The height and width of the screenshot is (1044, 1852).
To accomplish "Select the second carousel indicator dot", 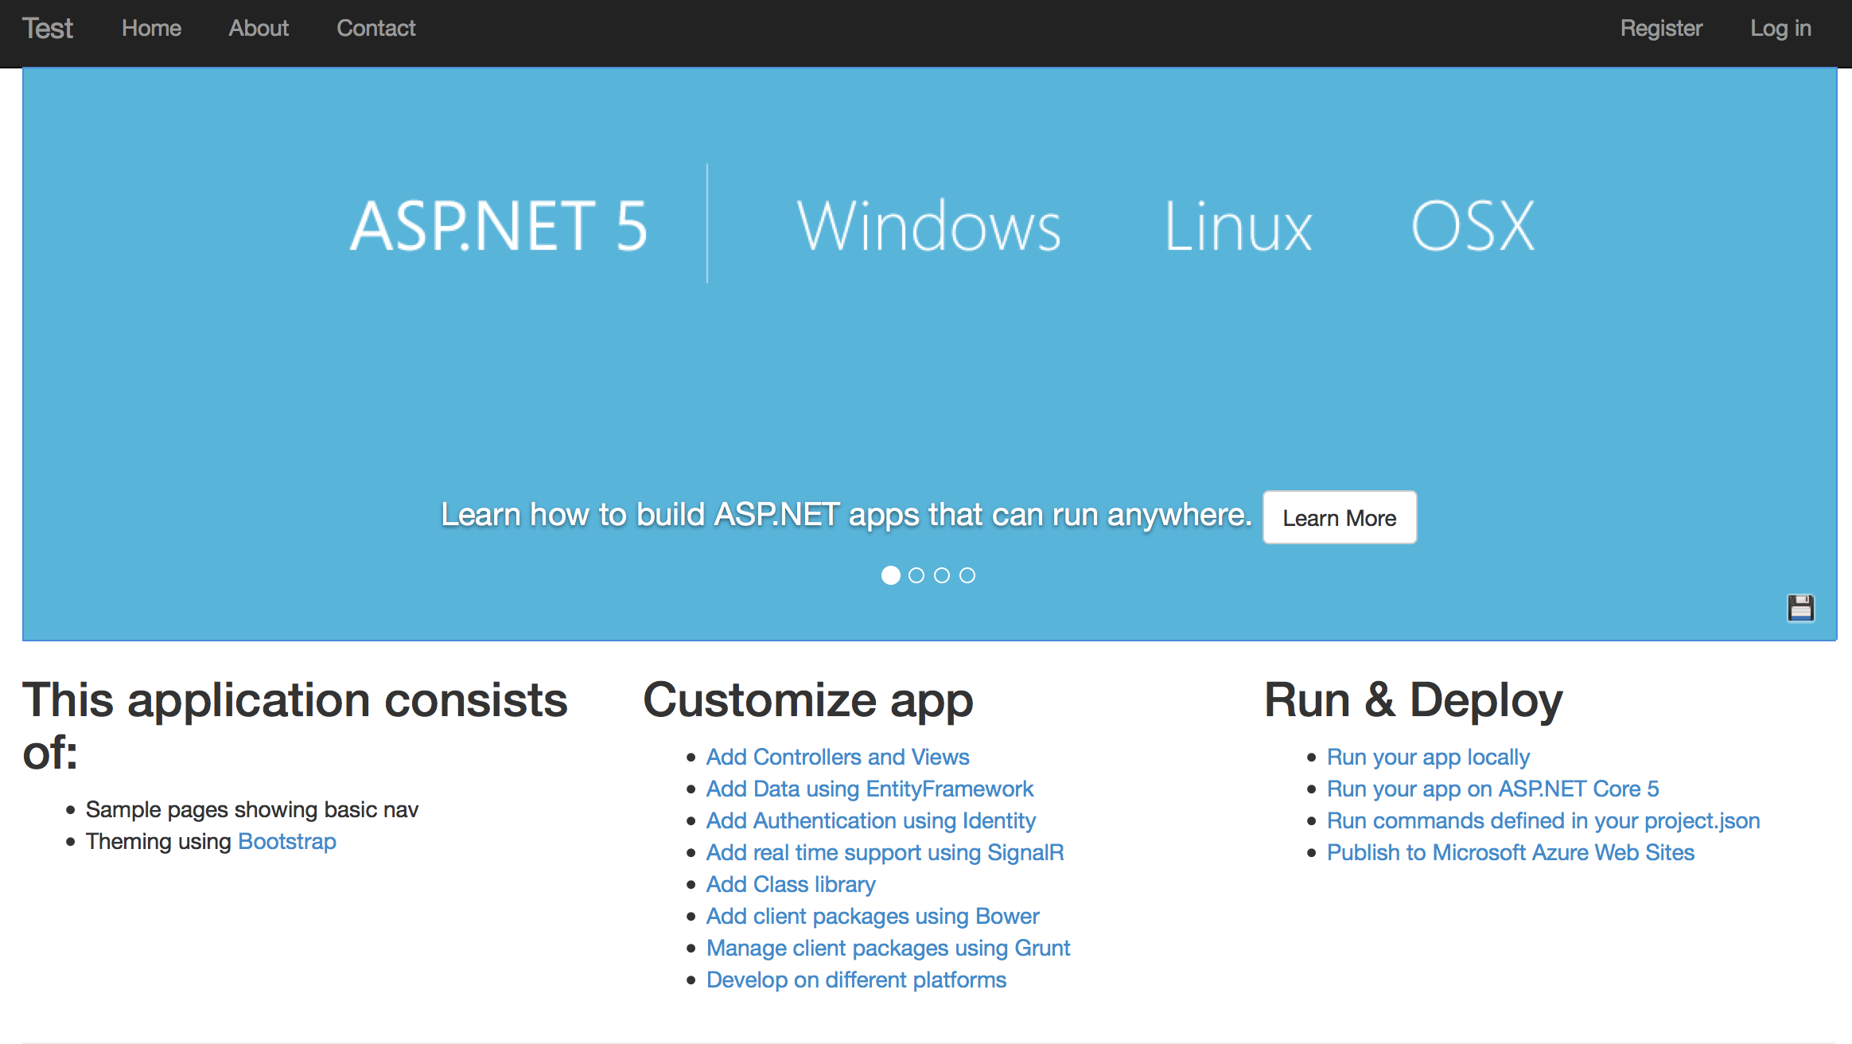I will click(x=916, y=575).
